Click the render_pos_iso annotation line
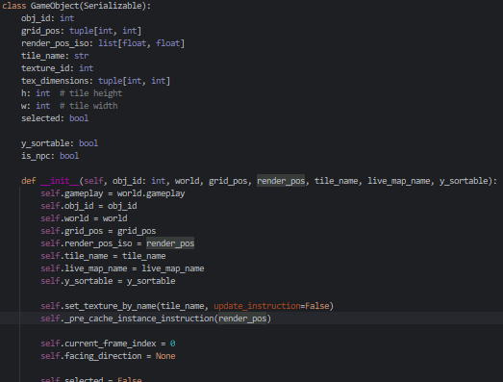The height and width of the screenshot is (382, 503). [x=103, y=43]
